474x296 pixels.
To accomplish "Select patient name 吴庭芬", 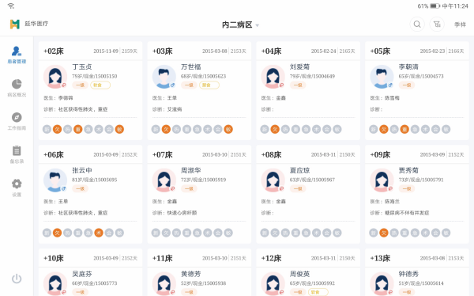I will (x=82, y=274).
